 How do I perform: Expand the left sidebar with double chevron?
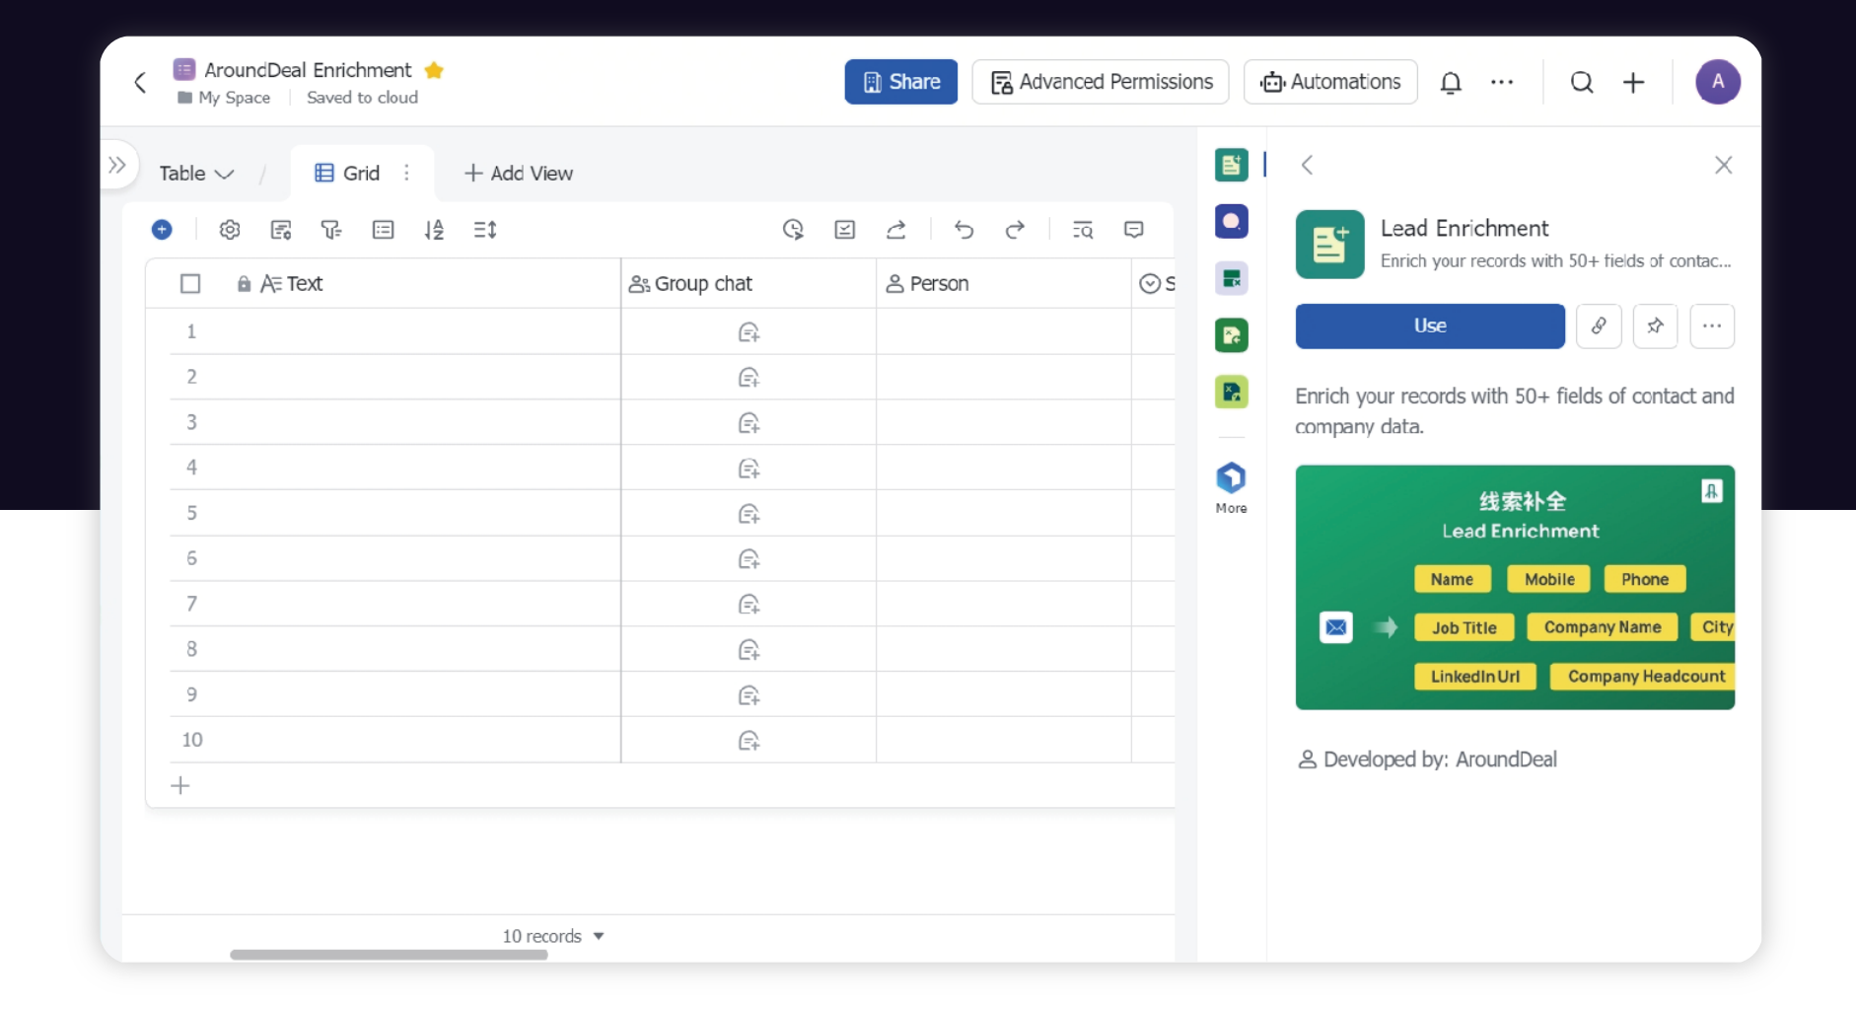[x=117, y=165]
